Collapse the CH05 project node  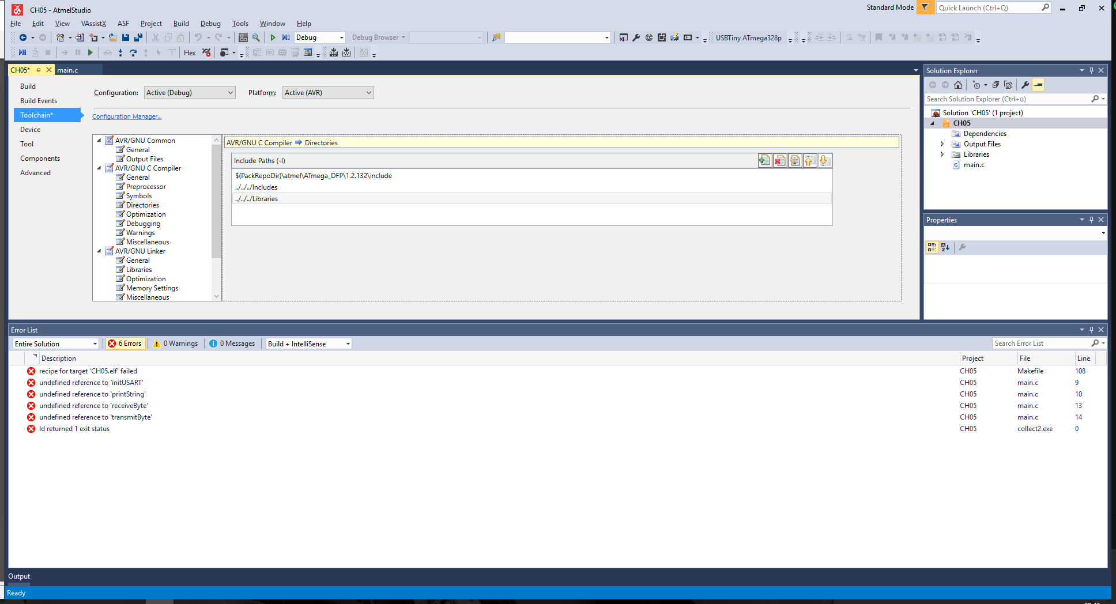[x=932, y=123]
